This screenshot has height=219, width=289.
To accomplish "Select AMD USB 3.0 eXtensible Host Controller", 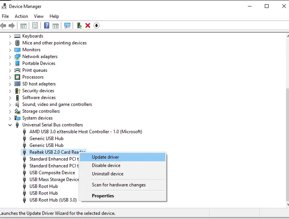I will click(85, 132).
